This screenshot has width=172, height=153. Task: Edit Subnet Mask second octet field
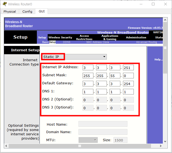coord(101,76)
